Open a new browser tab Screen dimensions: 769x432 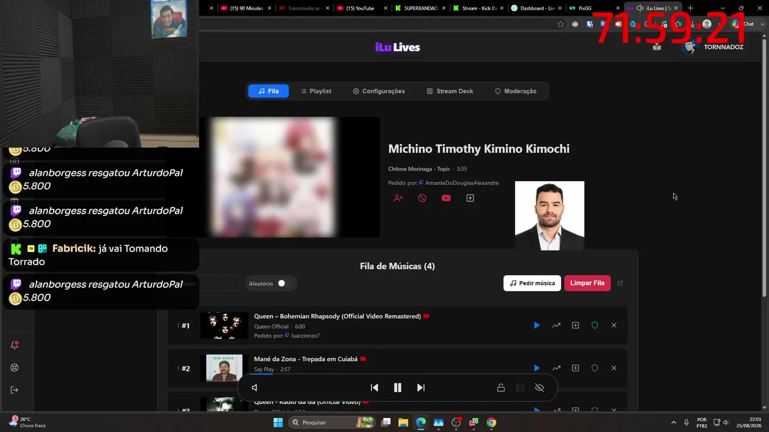tap(690, 8)
